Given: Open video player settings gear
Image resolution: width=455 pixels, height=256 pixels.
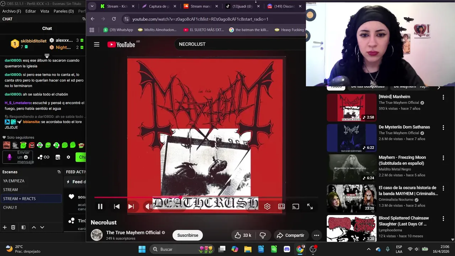Looking at the screenshot, I should [x=267, y=207].
